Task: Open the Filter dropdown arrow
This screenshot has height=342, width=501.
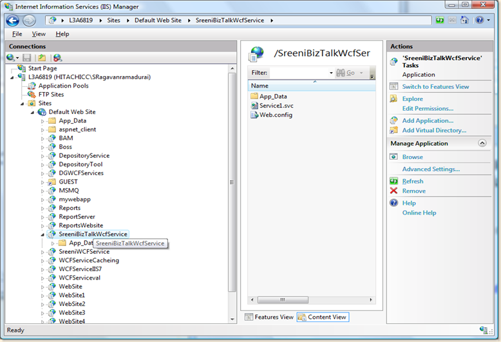Action: point(331,73)
